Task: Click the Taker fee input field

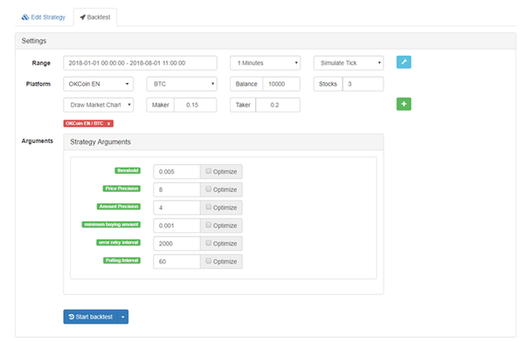Action: point(278,105)
